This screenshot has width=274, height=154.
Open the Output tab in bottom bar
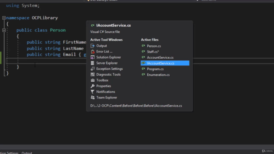click(x=27, y=153)
